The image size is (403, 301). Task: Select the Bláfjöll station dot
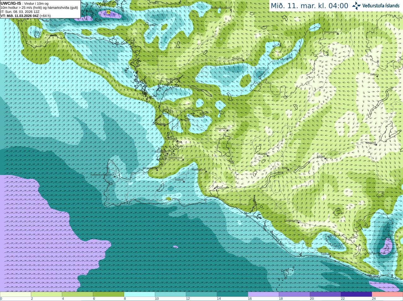point(184,182)
